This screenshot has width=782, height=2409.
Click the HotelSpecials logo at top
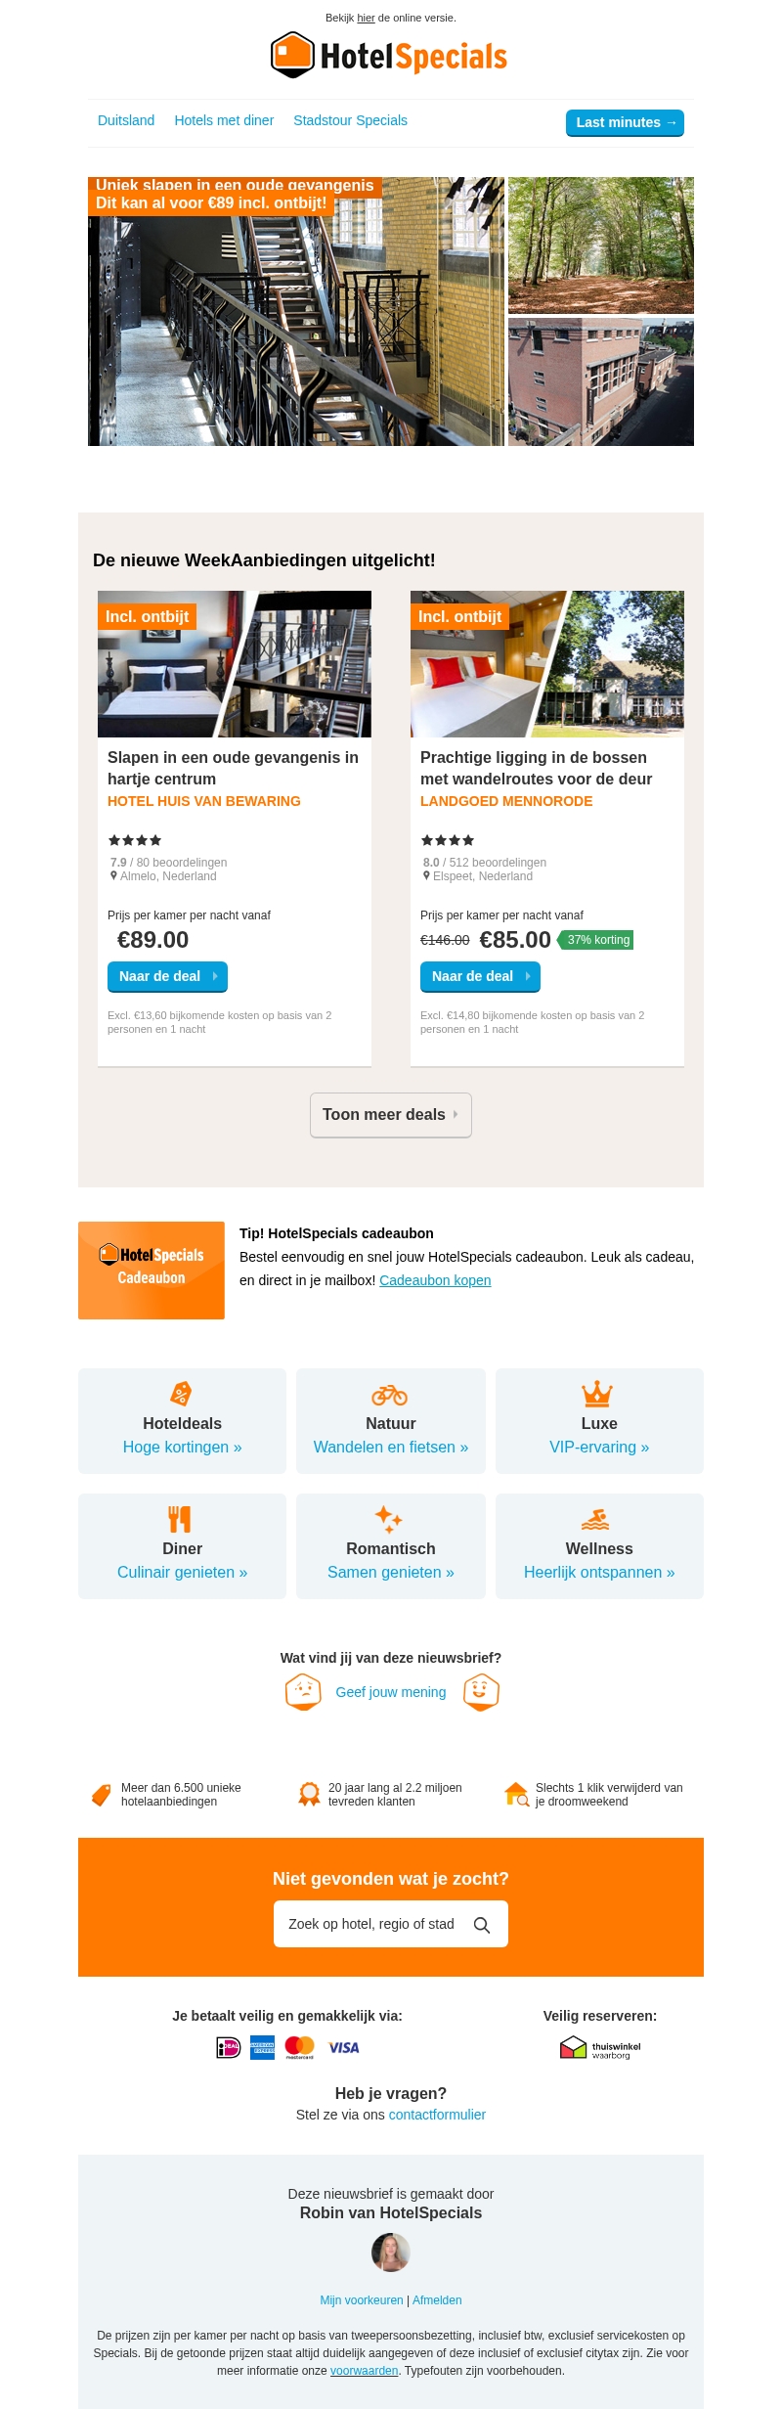click(x=389, y=56)
